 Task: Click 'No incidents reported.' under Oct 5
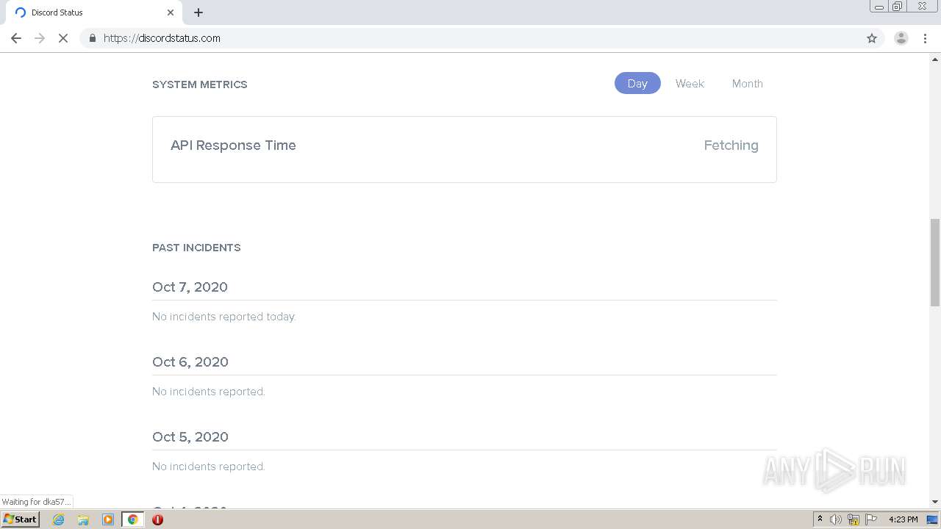[x=209, y=467]
